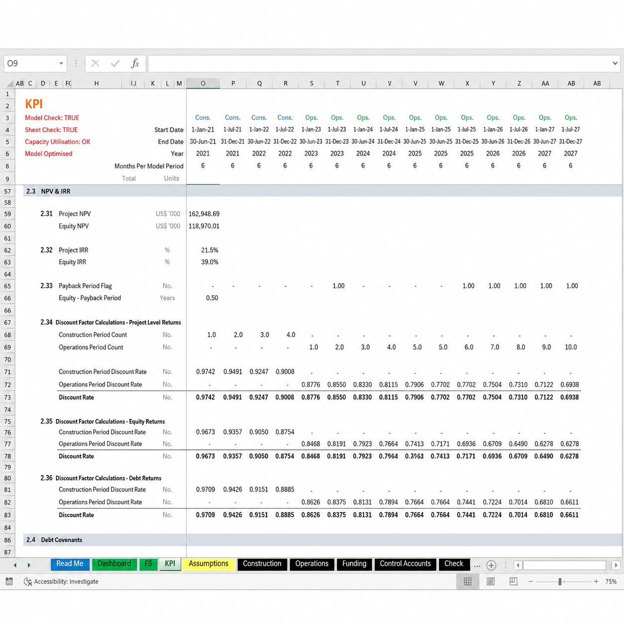Click the Select All corner triangle
Image resolution: width=624 pixels, height=624 pixels.
tap(10, 84)
